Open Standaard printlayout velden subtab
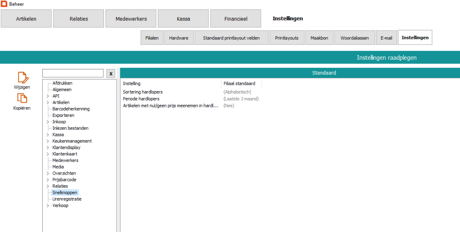This screenshot has height=232, width=460. click(x=231, y=38)
